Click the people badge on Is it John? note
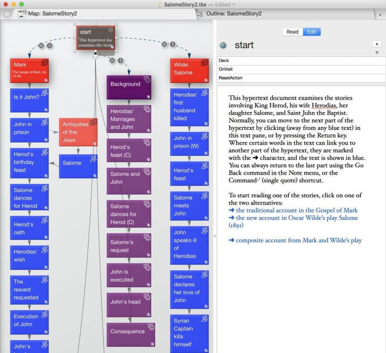Screen dimensions: 386x353 click(44, 92)
